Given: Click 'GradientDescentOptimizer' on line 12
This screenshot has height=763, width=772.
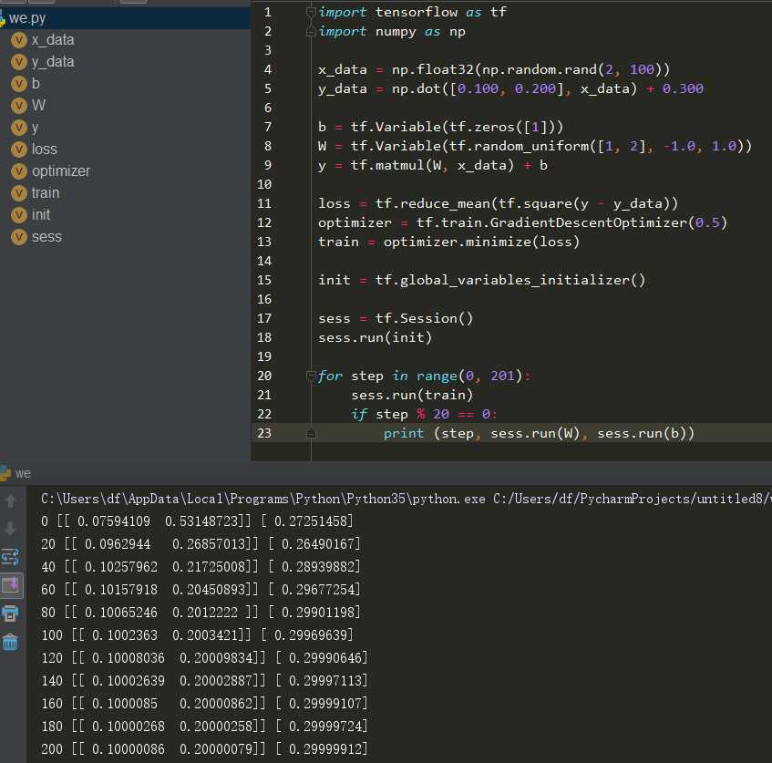Looking at the screenshot, I should (589, 222).
